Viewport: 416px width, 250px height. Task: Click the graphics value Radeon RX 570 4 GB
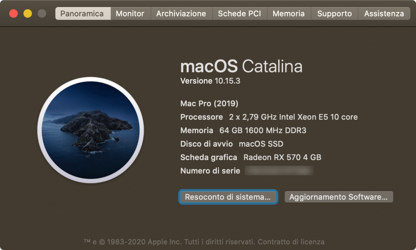(x=282, y=157)
